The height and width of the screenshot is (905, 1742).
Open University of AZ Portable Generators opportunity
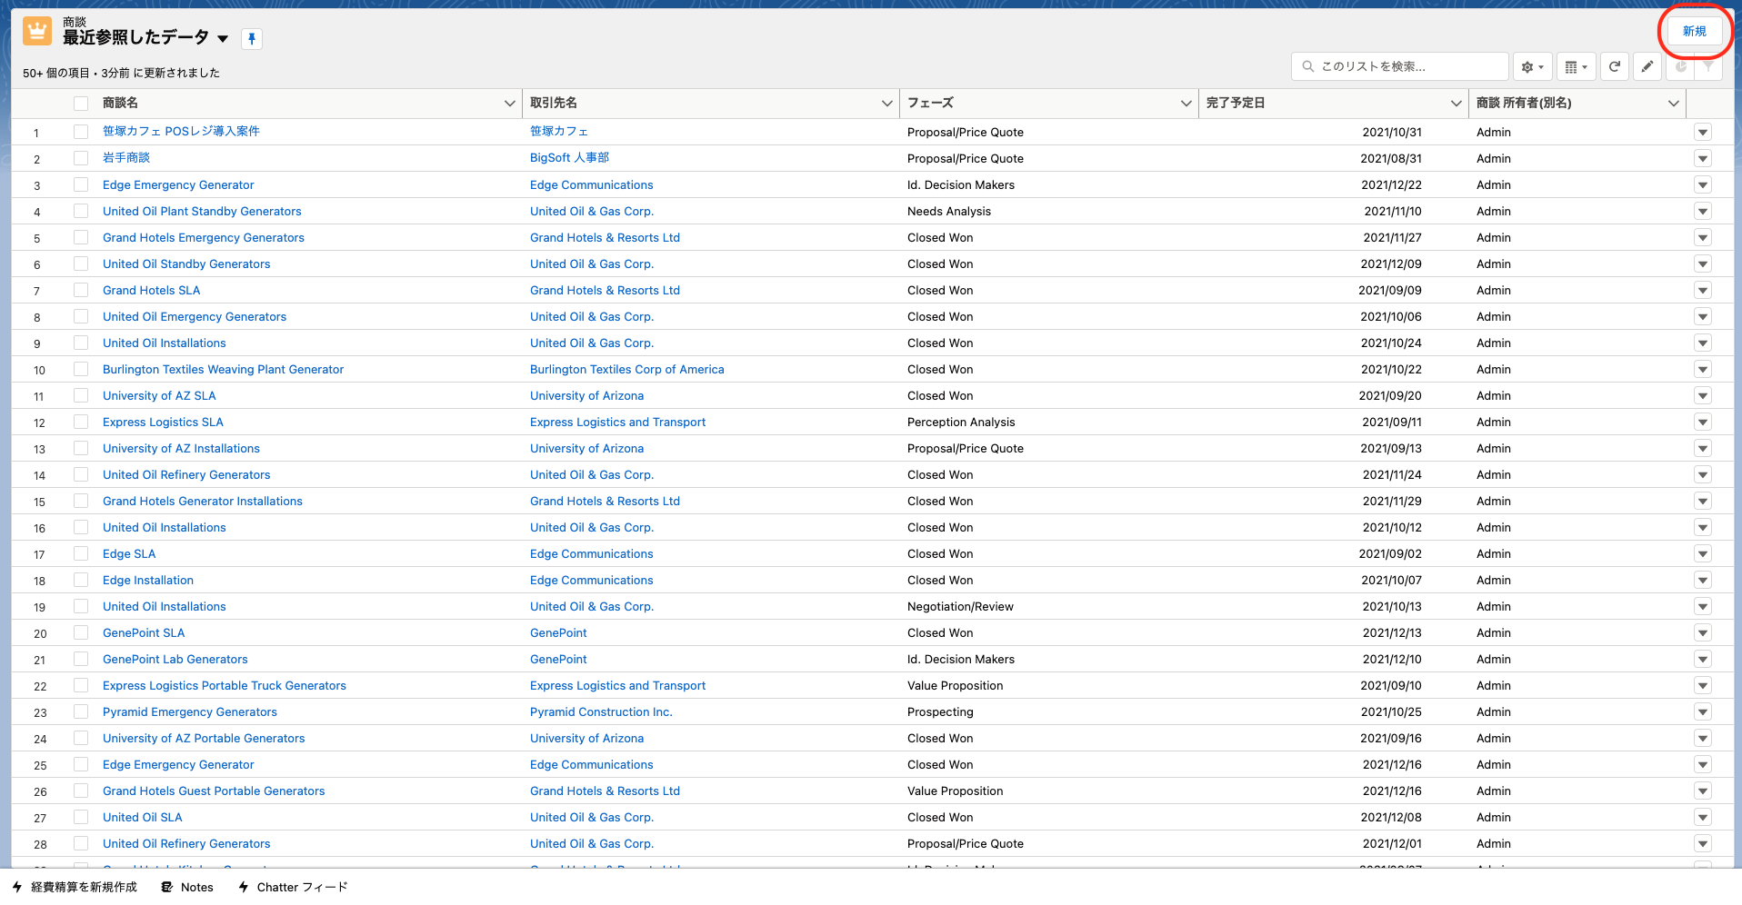click(204, 738)
